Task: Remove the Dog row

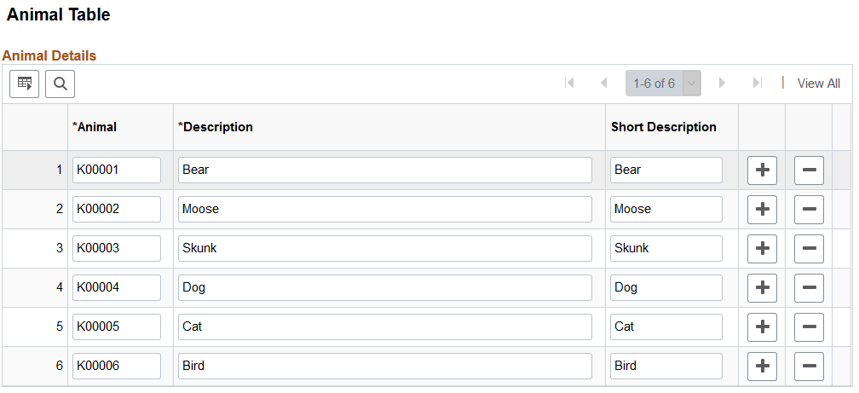Action: 809,287
